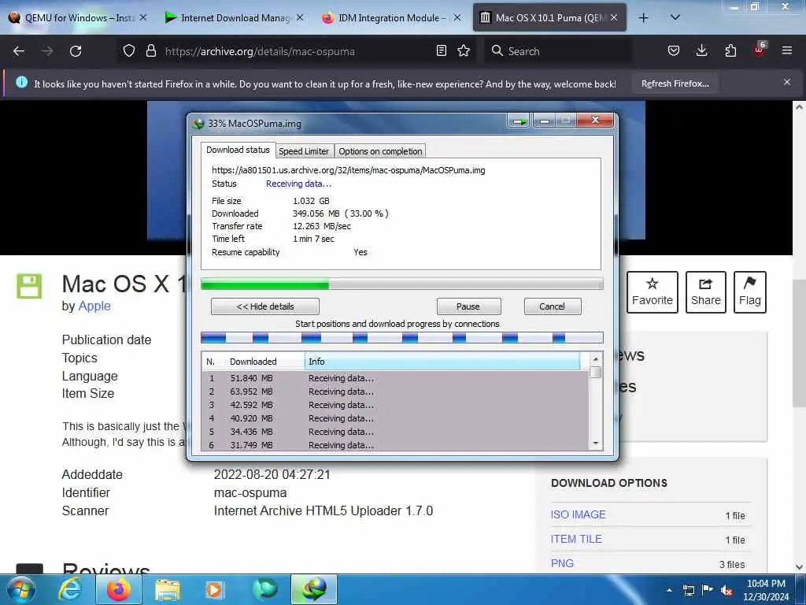Click the muted volume tray icon
This screenshot has width=806, height=605.
[x=727, y=591]
